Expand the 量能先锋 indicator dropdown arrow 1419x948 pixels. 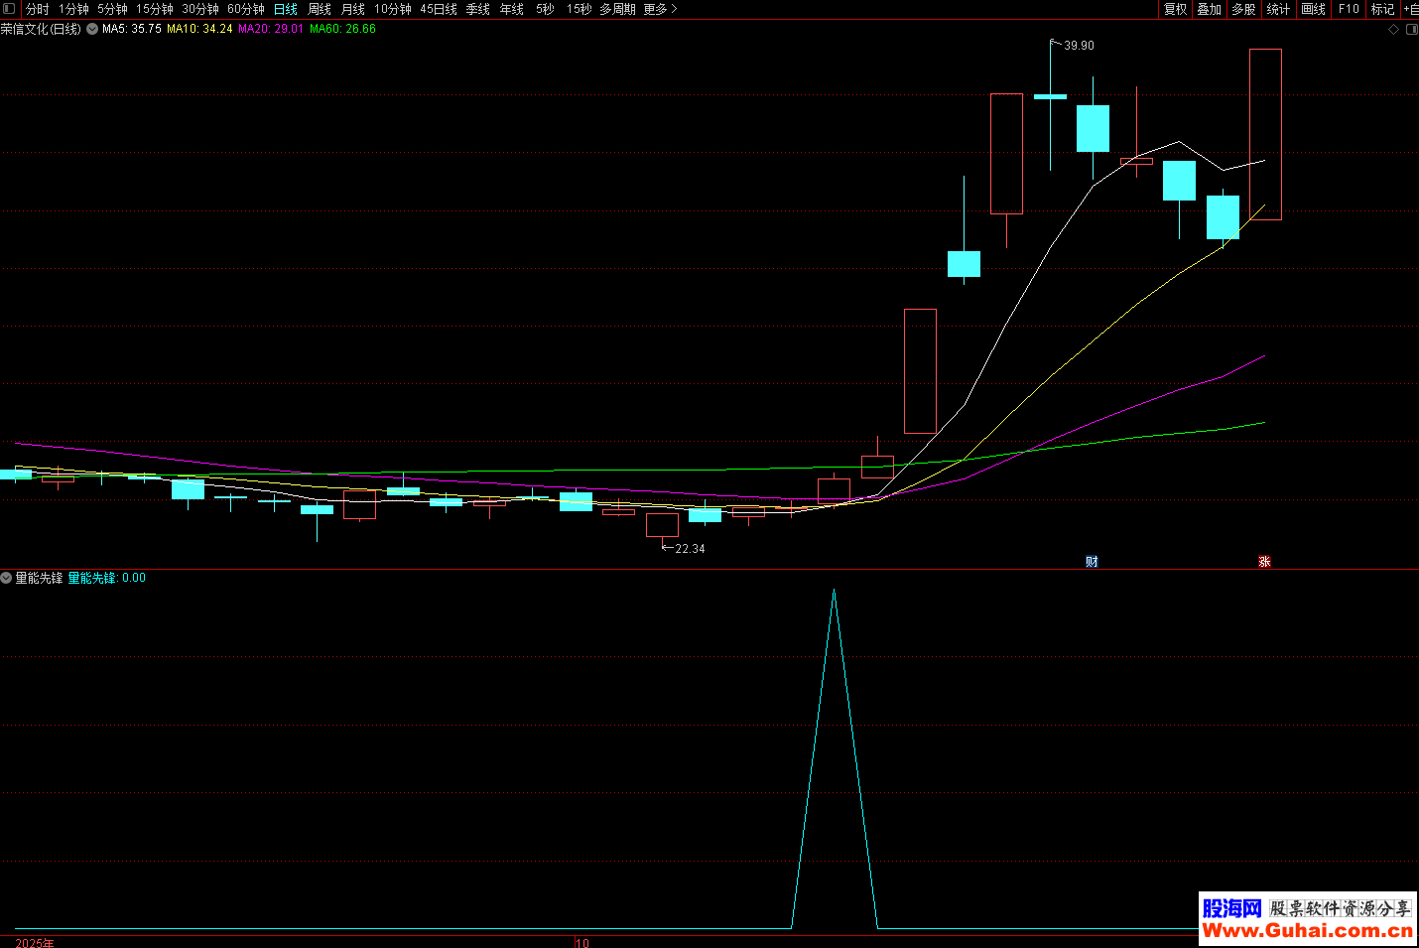(7, 578)
